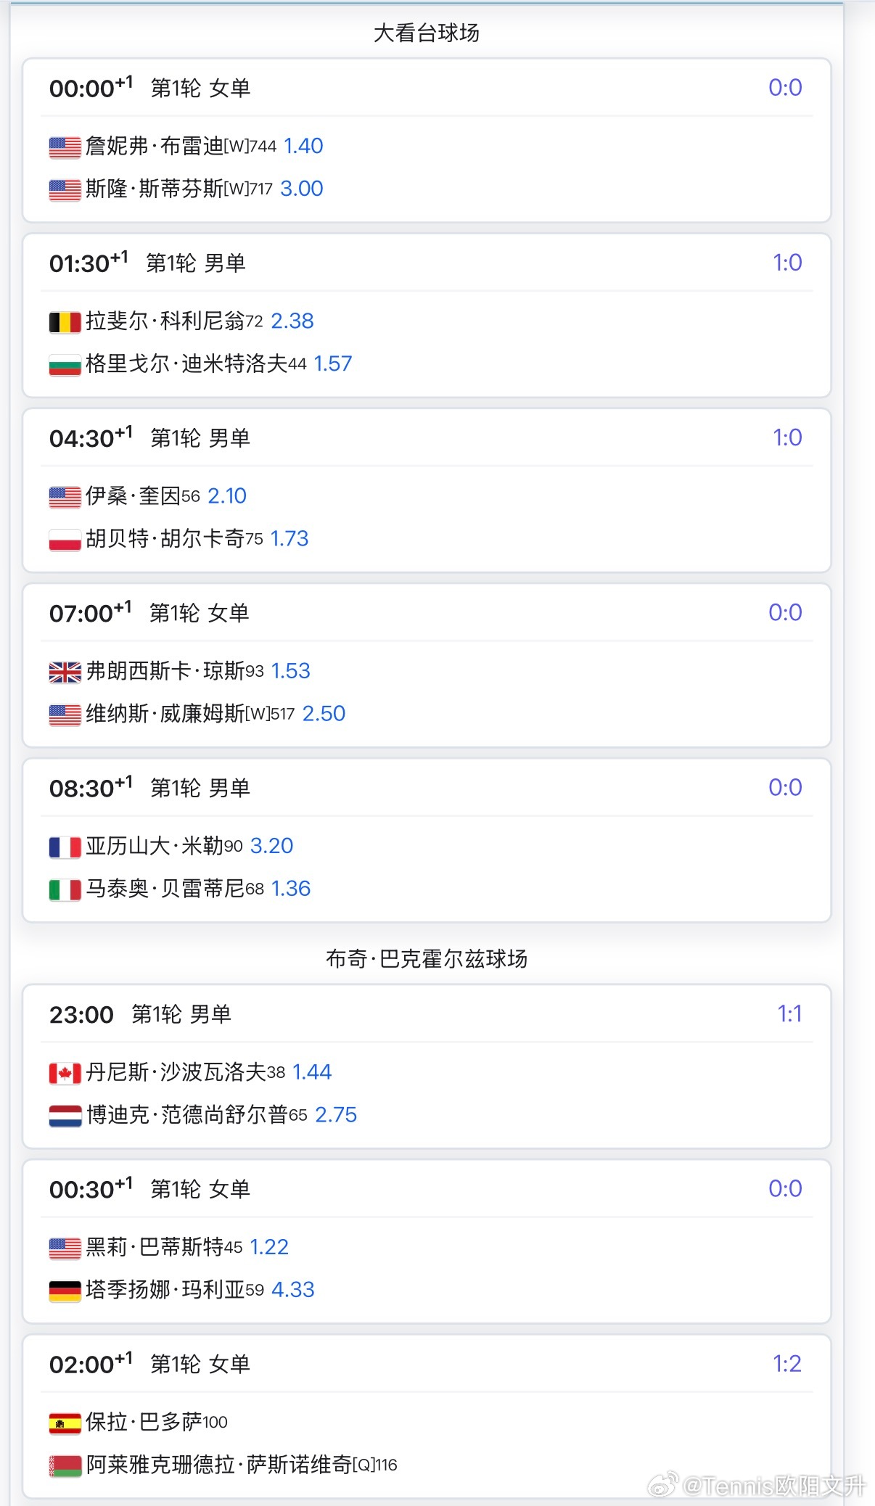
Task: Open player 黑莉·巴蒂斯特 name link
Action: coord(154,1247)
